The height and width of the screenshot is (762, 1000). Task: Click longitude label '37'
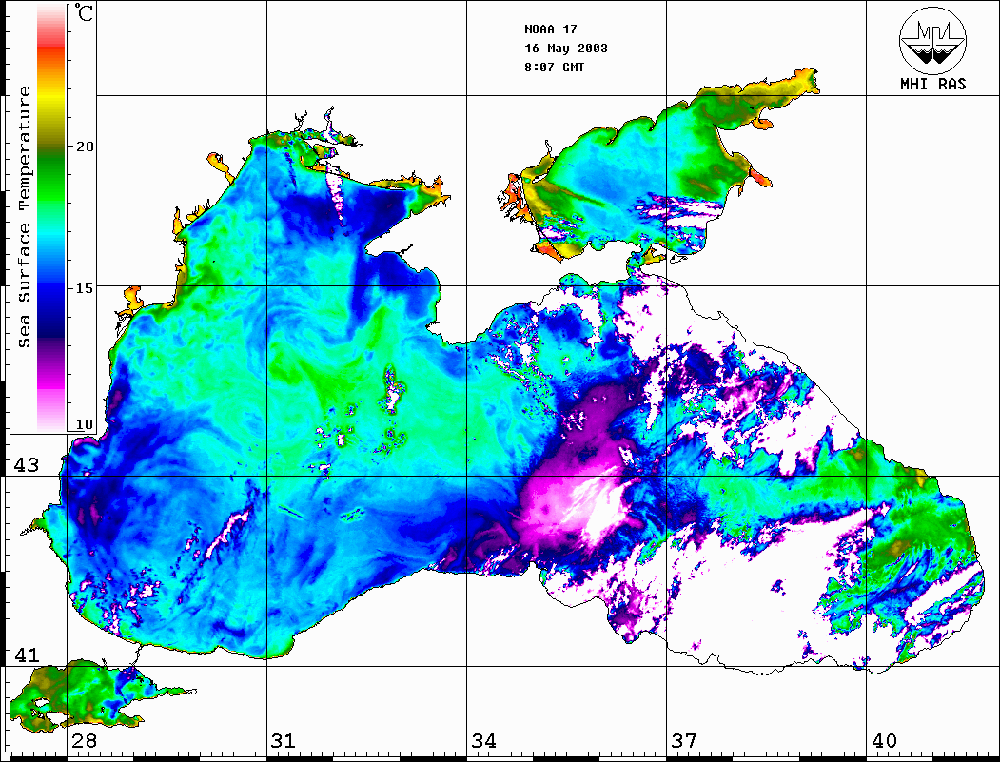pos(684,741)
